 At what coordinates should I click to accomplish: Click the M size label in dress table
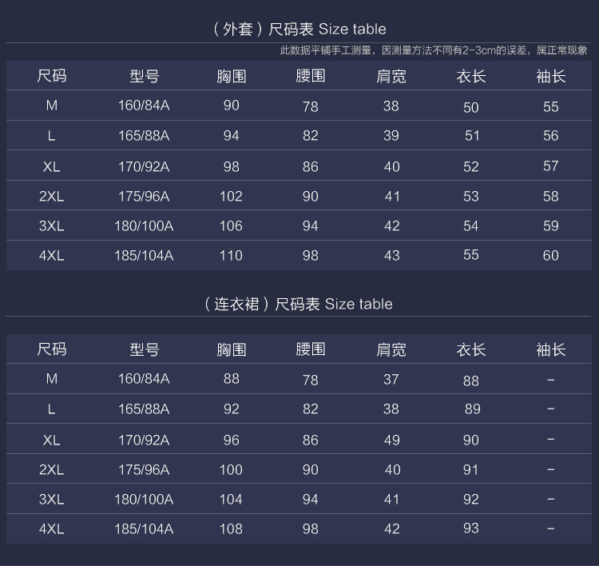pos(51,378)
